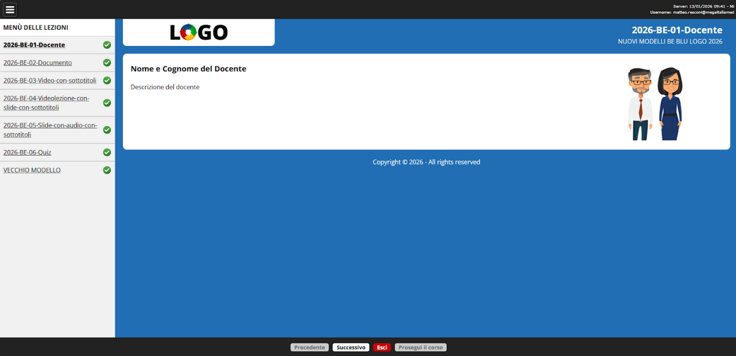Viewport: 736px width, 356px height.
Task: Click the completion badge for VECCHIO MODELLO
Action: click(107, 170)
